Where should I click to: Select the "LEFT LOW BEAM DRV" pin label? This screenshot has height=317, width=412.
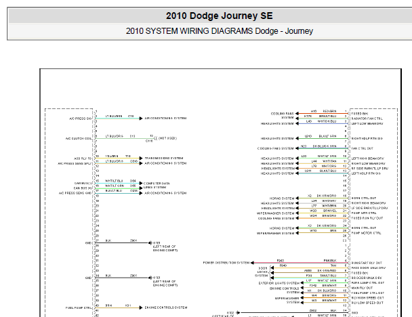367,123
